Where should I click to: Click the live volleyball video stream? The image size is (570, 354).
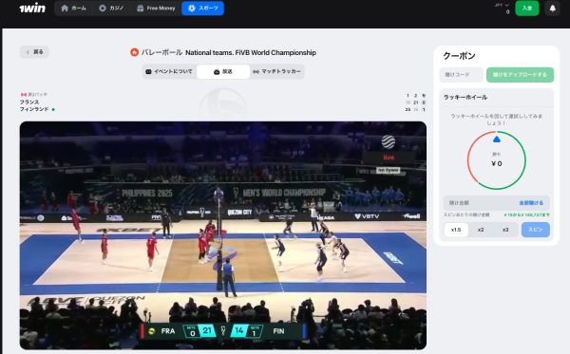(x=223, y=235)
